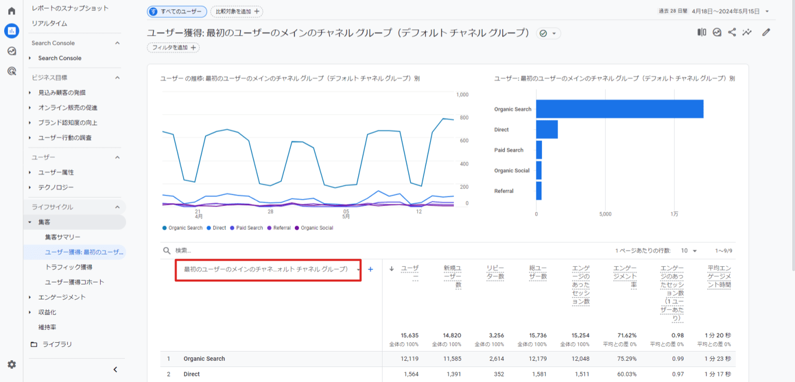Open トラフィック獲得 report in sidebar
The width and height of the screenshot is (795, 382).
click(69, 267)
